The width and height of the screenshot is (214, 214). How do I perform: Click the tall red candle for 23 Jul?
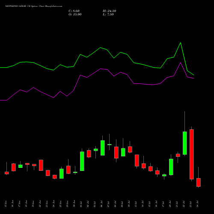pyautogui.click(x=192, y=154)
